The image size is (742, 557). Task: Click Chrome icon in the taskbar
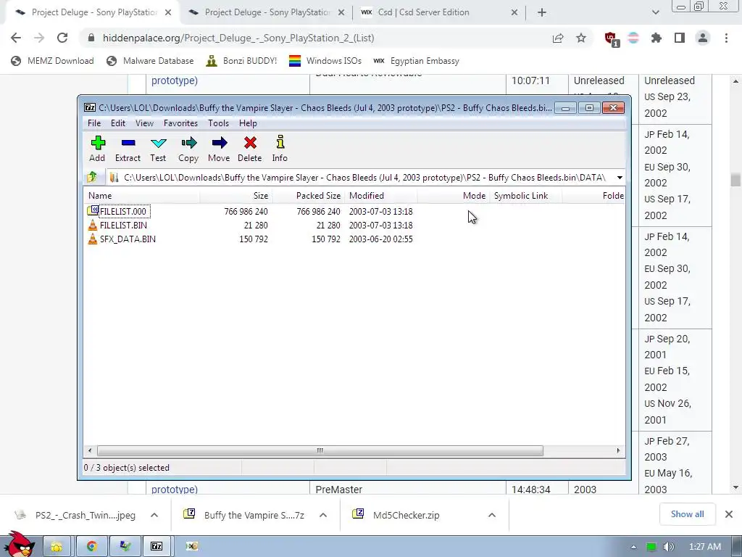point(91,546)
